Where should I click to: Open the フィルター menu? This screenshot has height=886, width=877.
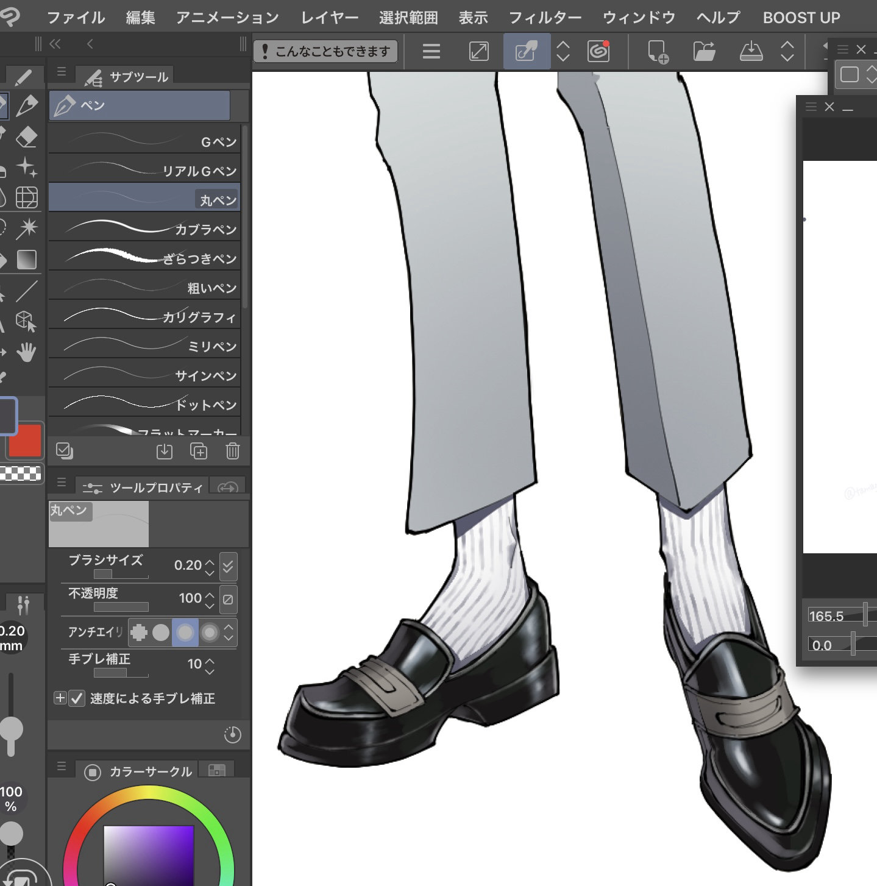pos(545,18)
